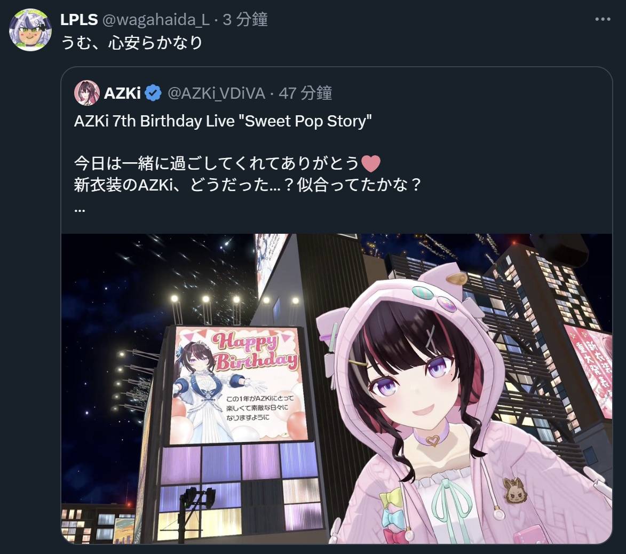Open the @wagahaida_L handle link
Image resolution: width=626 pixels, height=554 pixels.
point(156,20)
